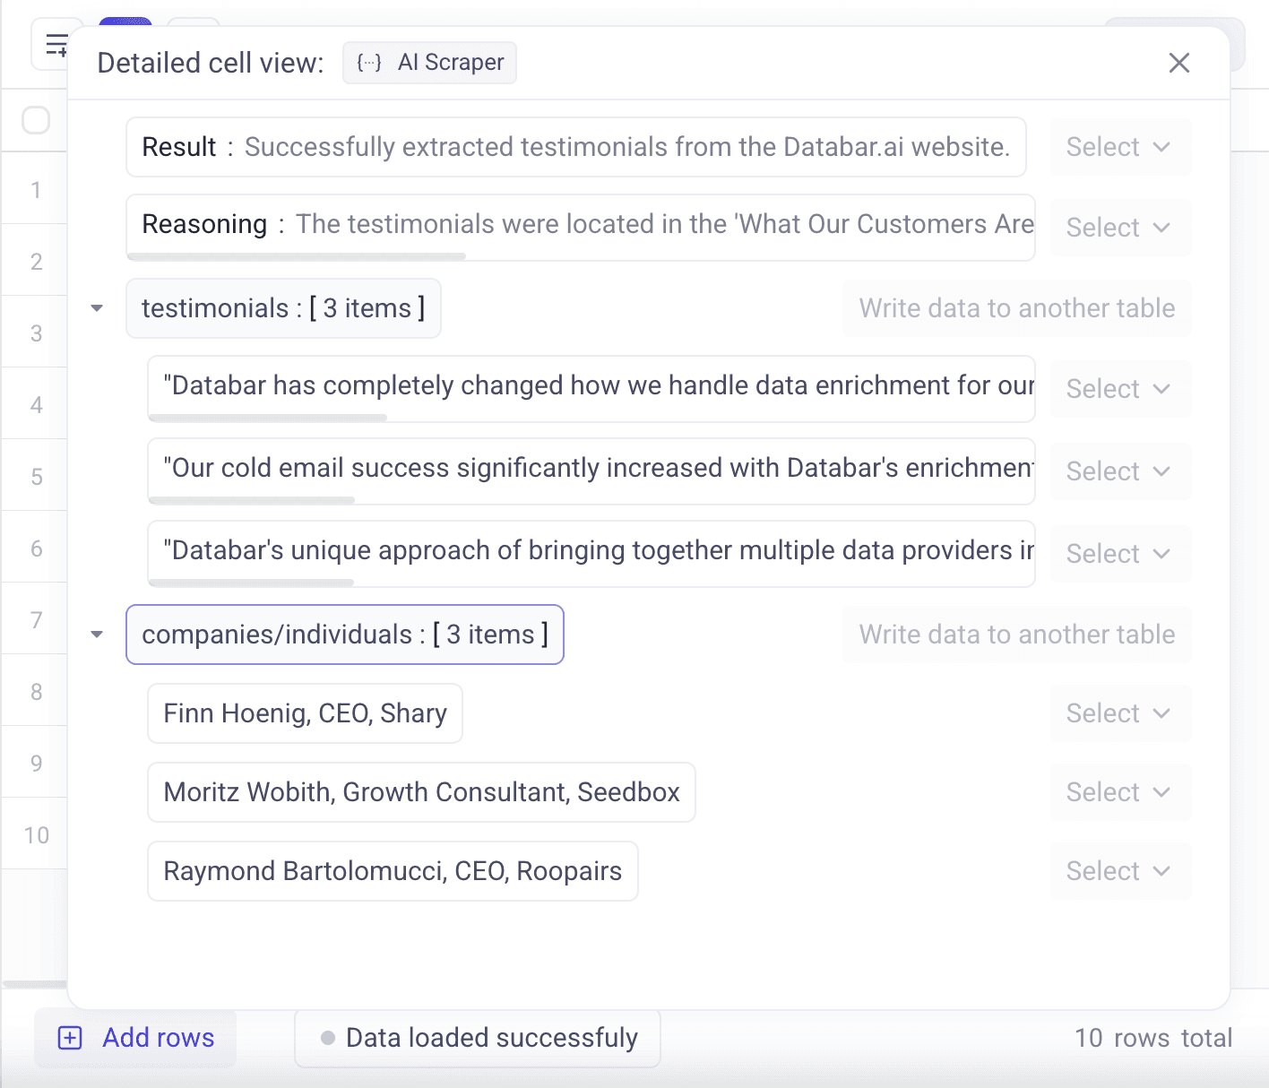Click the AI Scraper curly-braces icon
This screenshot has width=1269, height=1088.
coord(369,63)
